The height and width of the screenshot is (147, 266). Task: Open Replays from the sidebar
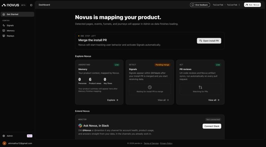(17, 36)
